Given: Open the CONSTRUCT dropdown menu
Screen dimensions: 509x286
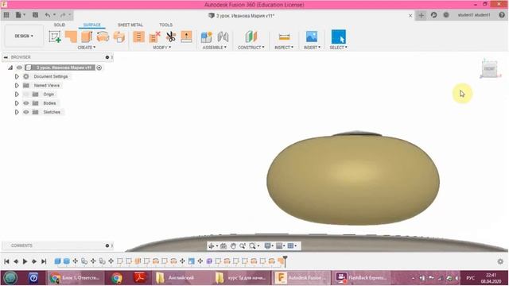Looking at the screenshot, I should click(x=251, y=48).
